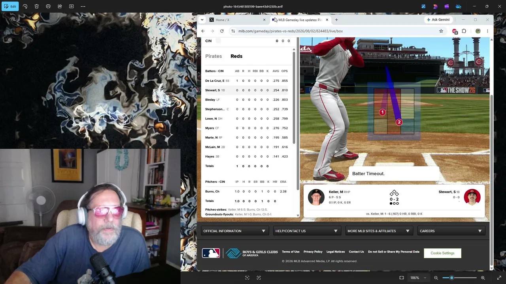Open Burns, Ch pitcher link

point(212,192)
